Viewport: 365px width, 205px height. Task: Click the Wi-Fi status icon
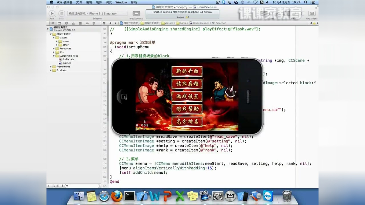255,2
